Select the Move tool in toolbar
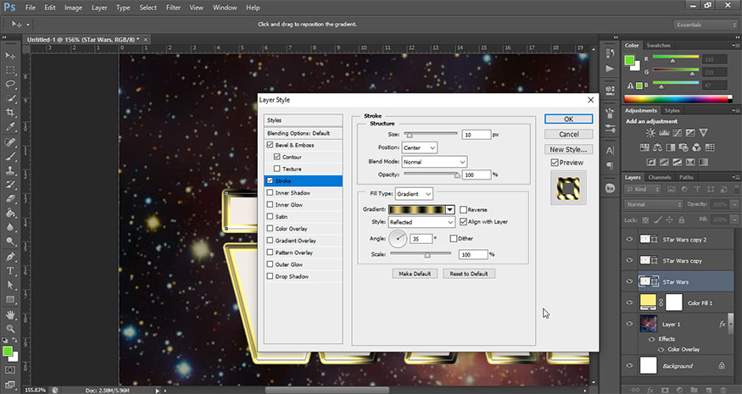This screenshot has height=394, width=742. (10, 56)
